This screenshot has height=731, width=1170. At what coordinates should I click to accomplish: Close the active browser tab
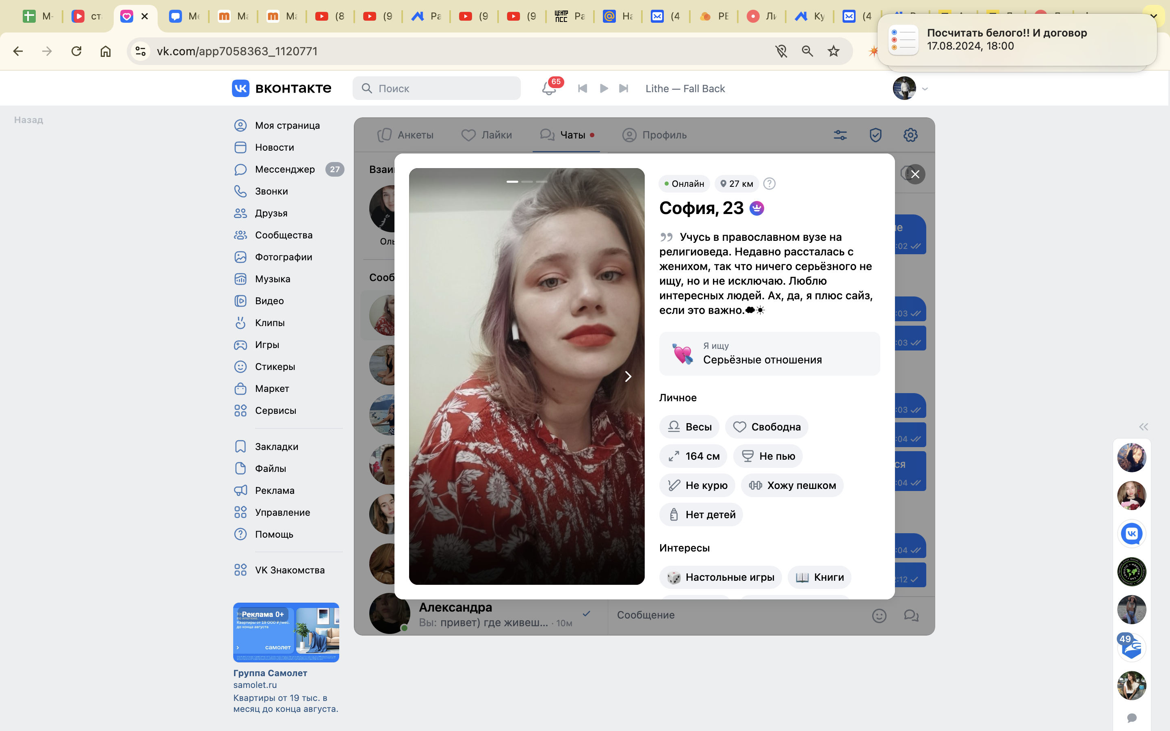(x=145, y=16)
